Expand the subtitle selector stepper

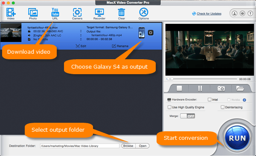81,39
